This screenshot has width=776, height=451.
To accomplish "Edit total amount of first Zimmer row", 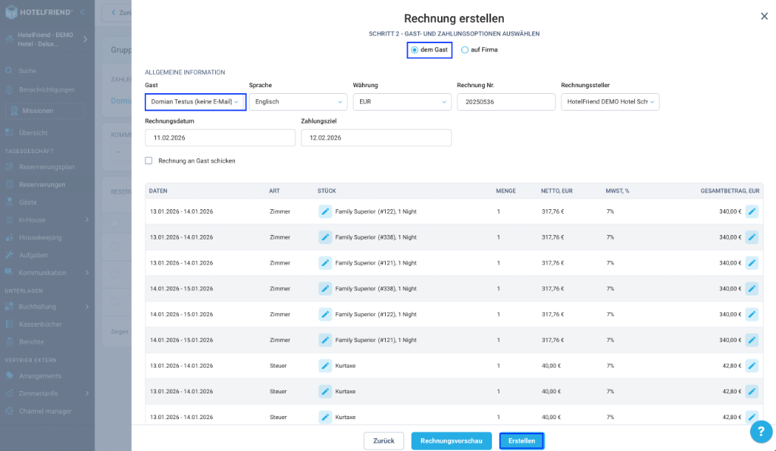I will click(752, 211).
